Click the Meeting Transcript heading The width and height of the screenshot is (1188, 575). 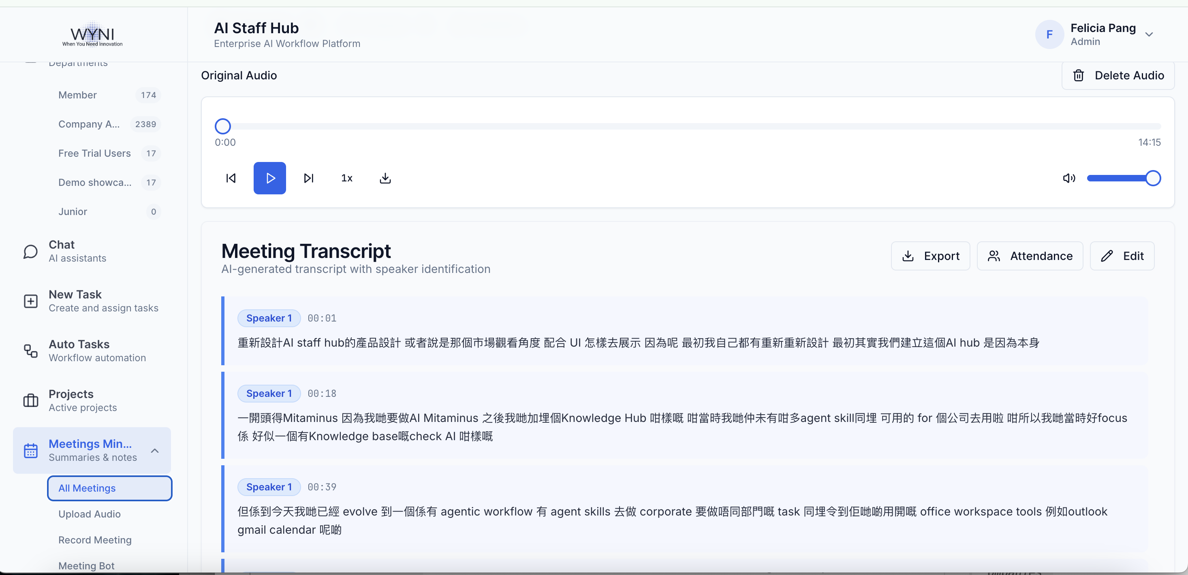point(306,251)
